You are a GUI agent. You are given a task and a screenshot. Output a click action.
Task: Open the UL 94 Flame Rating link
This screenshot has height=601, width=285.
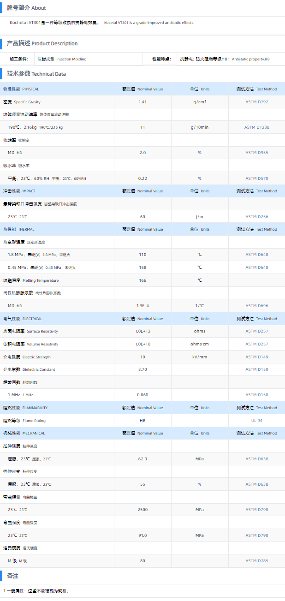(256, 421)
